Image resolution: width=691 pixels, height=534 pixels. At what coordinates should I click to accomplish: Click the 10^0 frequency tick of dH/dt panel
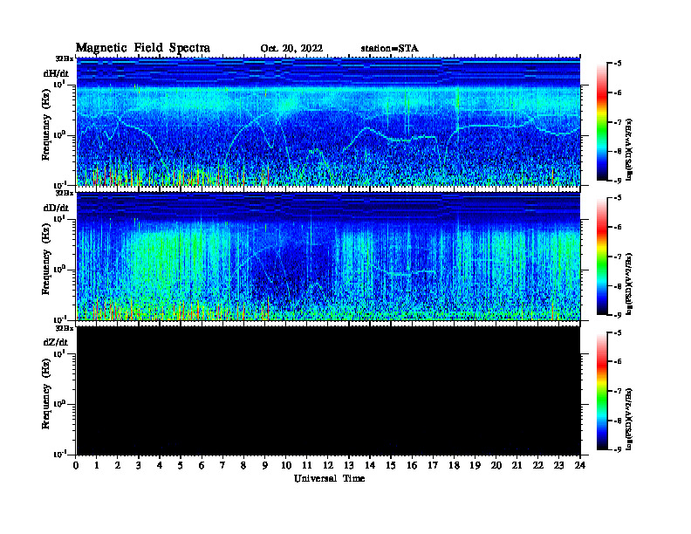pyautogui.click(x=59, y=135)
